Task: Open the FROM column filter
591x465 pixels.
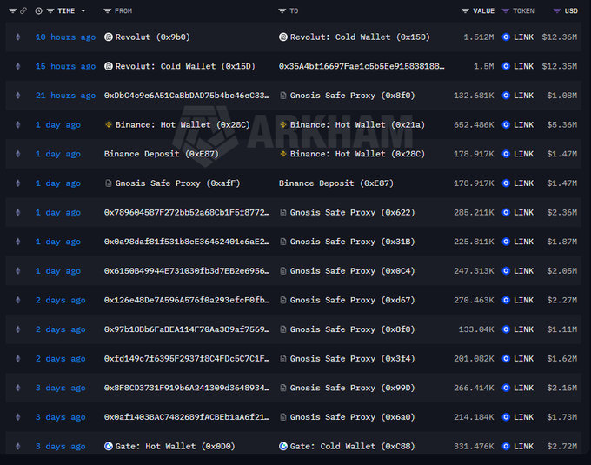Action: (x=108, y=11)
